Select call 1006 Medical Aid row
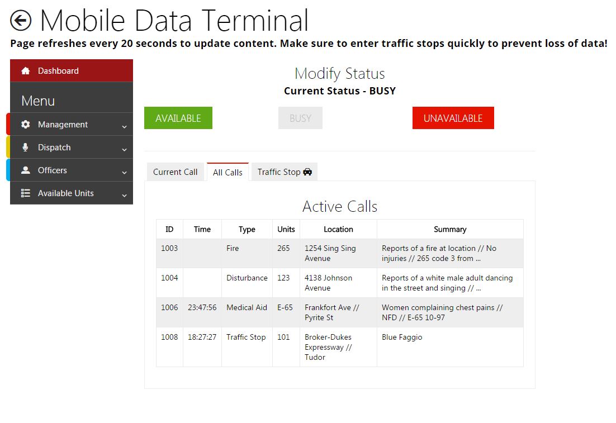This screenshot has height=423, width=616. point(339,312)
